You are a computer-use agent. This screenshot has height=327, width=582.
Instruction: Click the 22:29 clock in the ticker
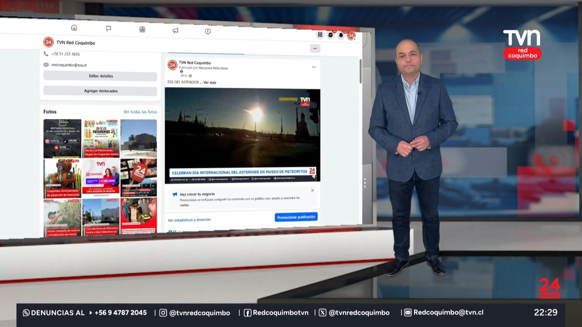[546, 312]
